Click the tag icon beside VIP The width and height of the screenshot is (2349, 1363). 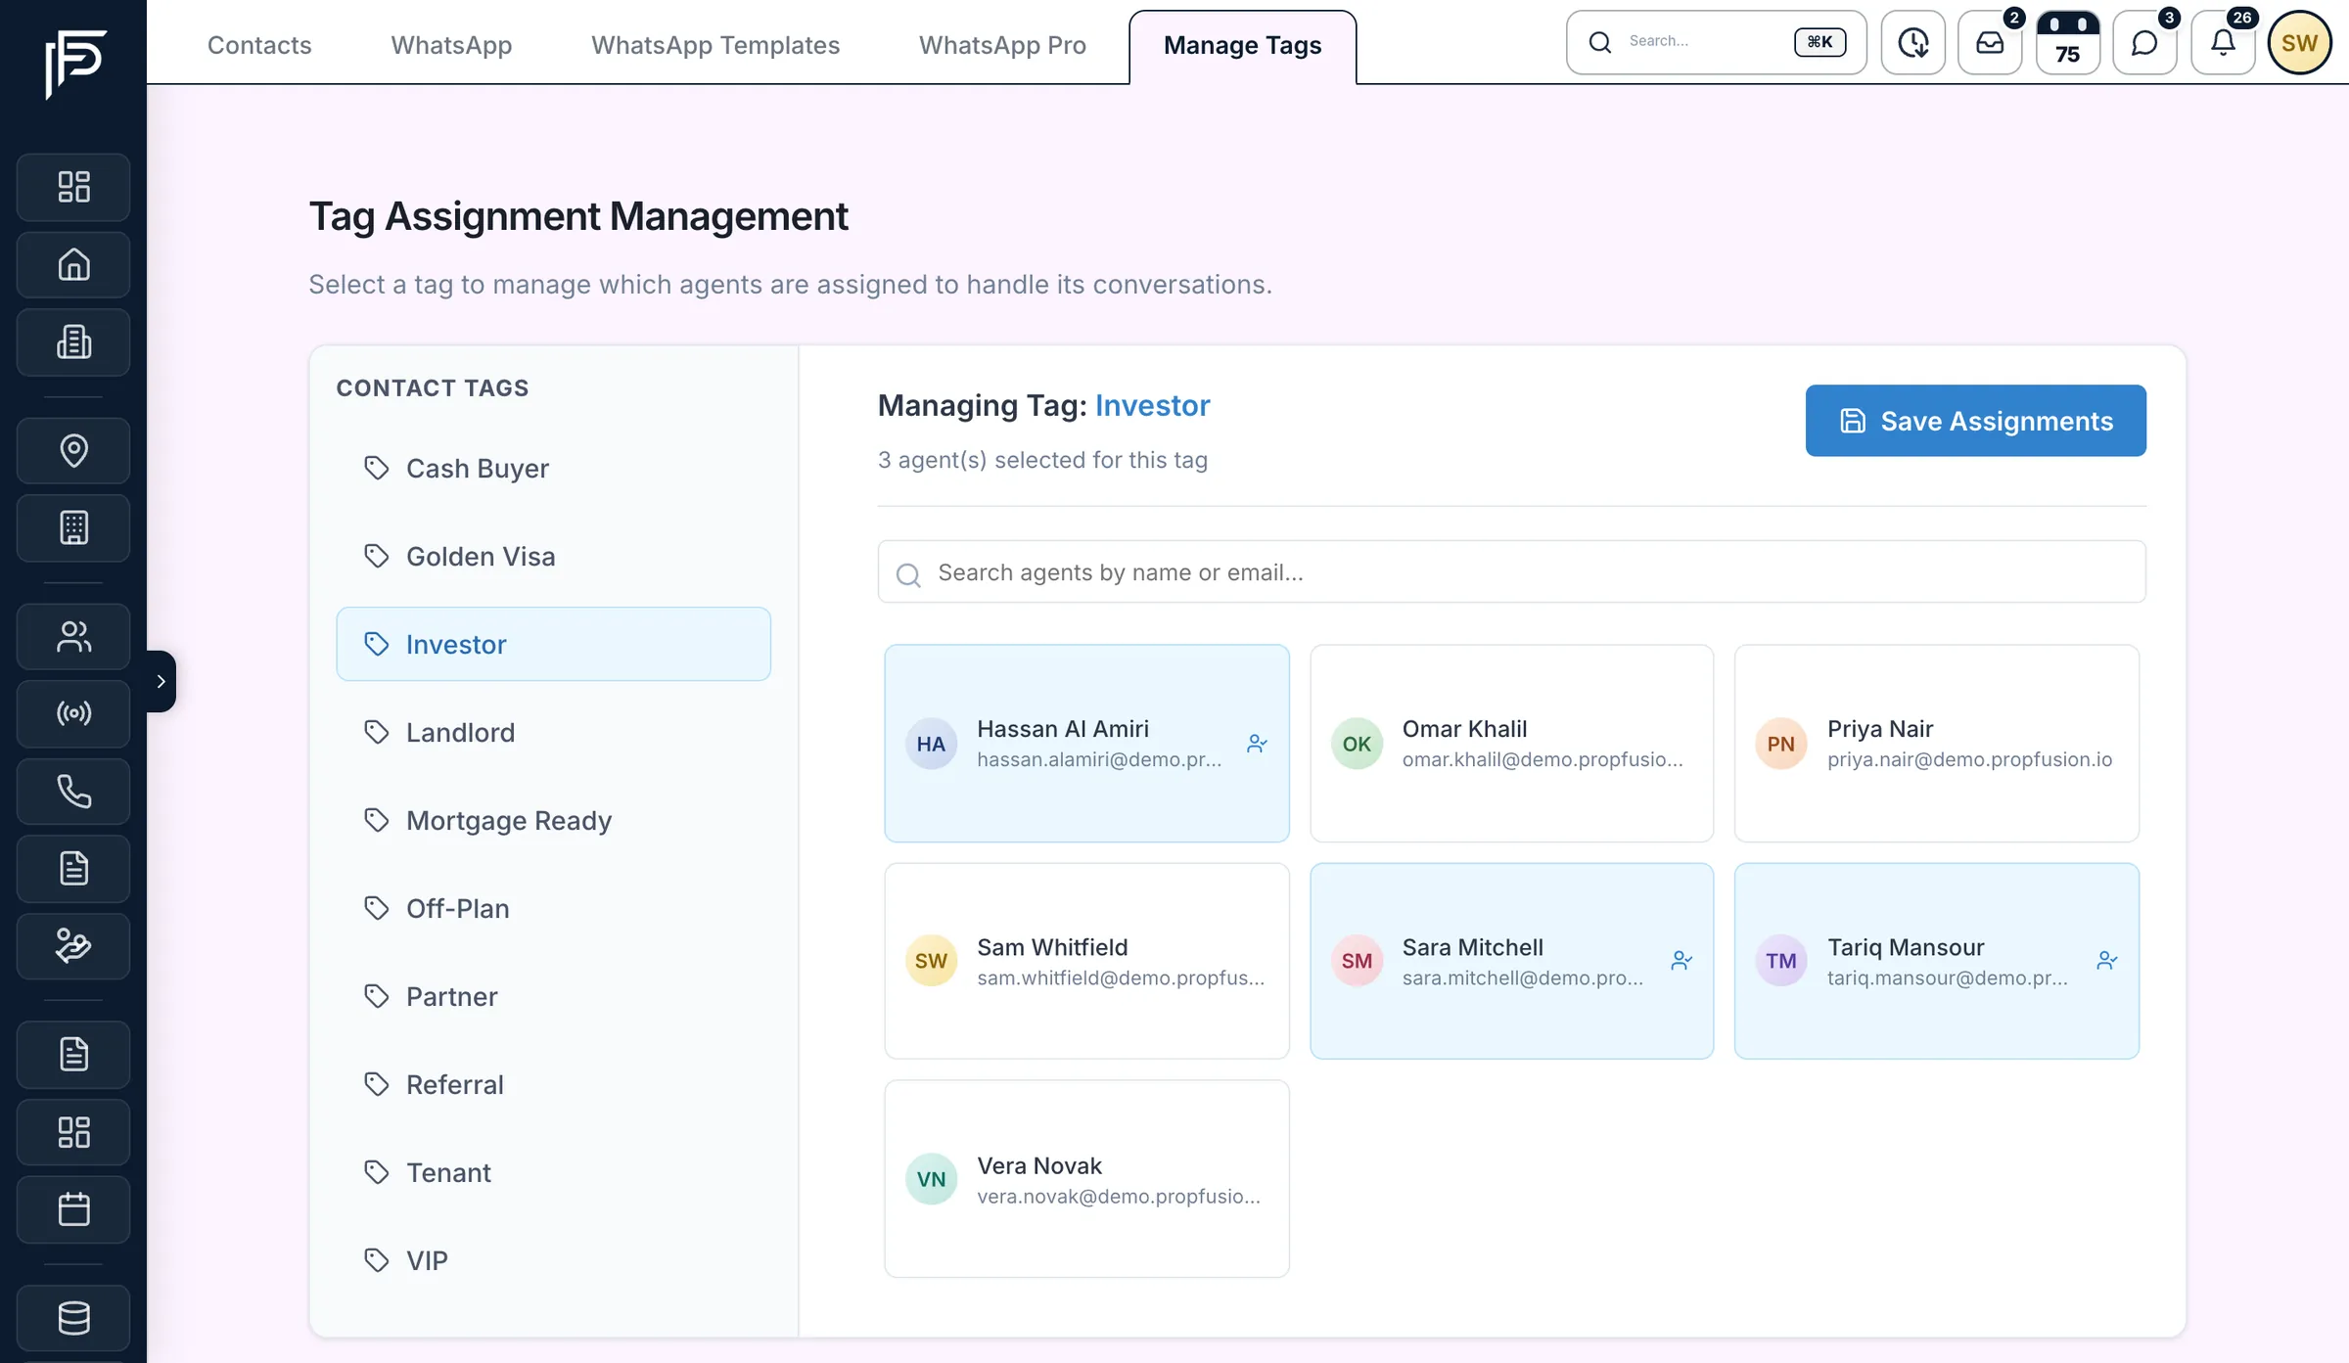point(377,1259)
